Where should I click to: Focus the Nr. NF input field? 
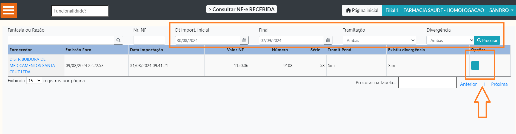click(x=149, y=40)
